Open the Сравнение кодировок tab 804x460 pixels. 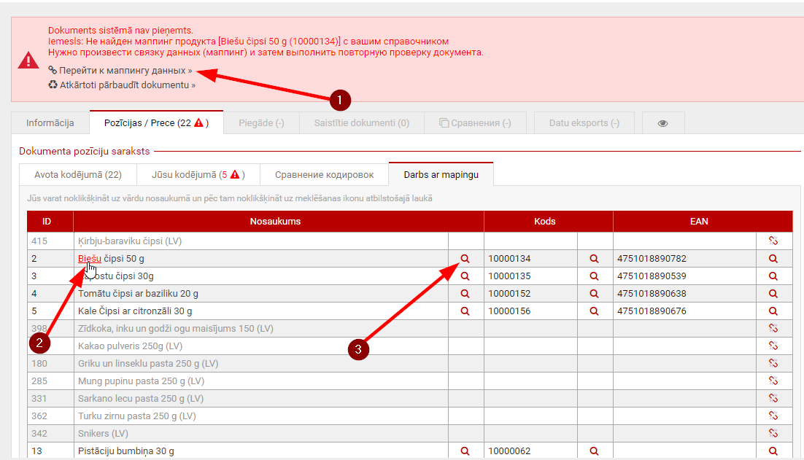point(324,175)
